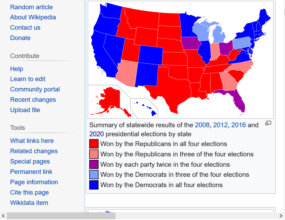
Task: Click the election results map thumbnail
Action: point(180,60)
